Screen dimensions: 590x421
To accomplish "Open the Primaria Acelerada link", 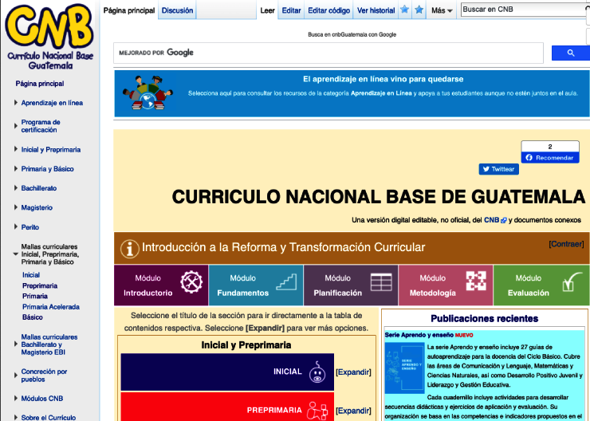I will point(51,307).
